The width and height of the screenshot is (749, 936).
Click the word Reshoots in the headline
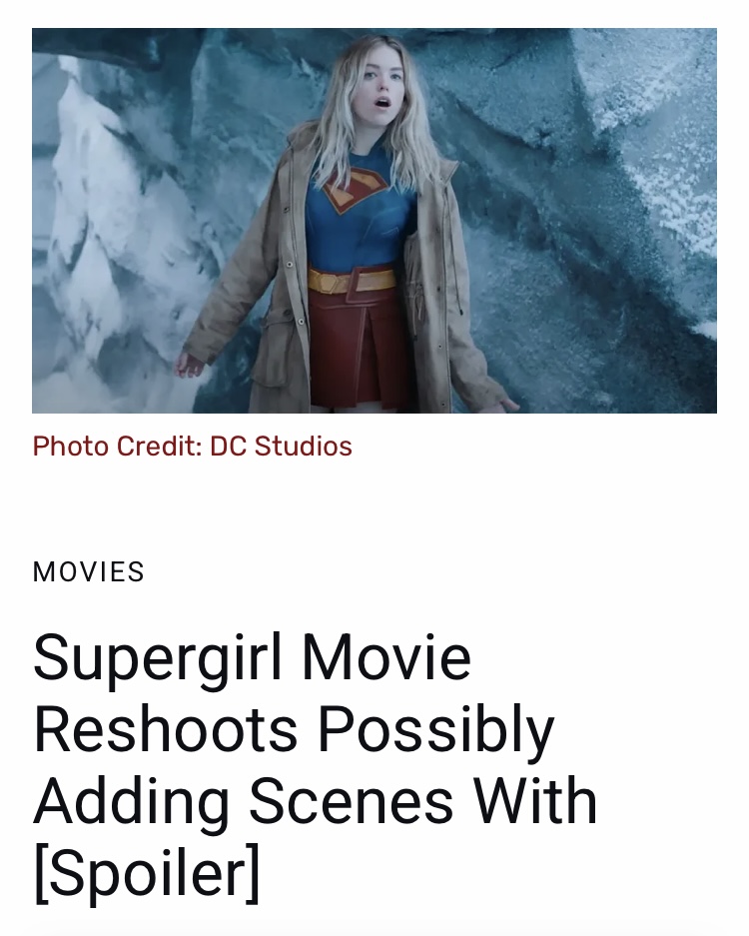pyautogui.click(x=166, y=729)
